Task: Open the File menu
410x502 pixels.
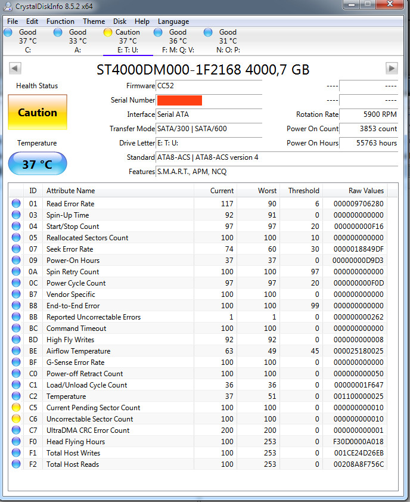Action: pos(13,21)
